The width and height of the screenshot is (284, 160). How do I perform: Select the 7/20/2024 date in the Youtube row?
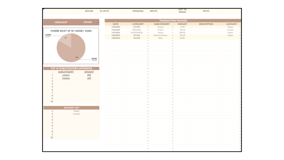116,27
